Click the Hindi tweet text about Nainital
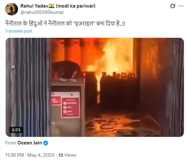 [65, 23]
